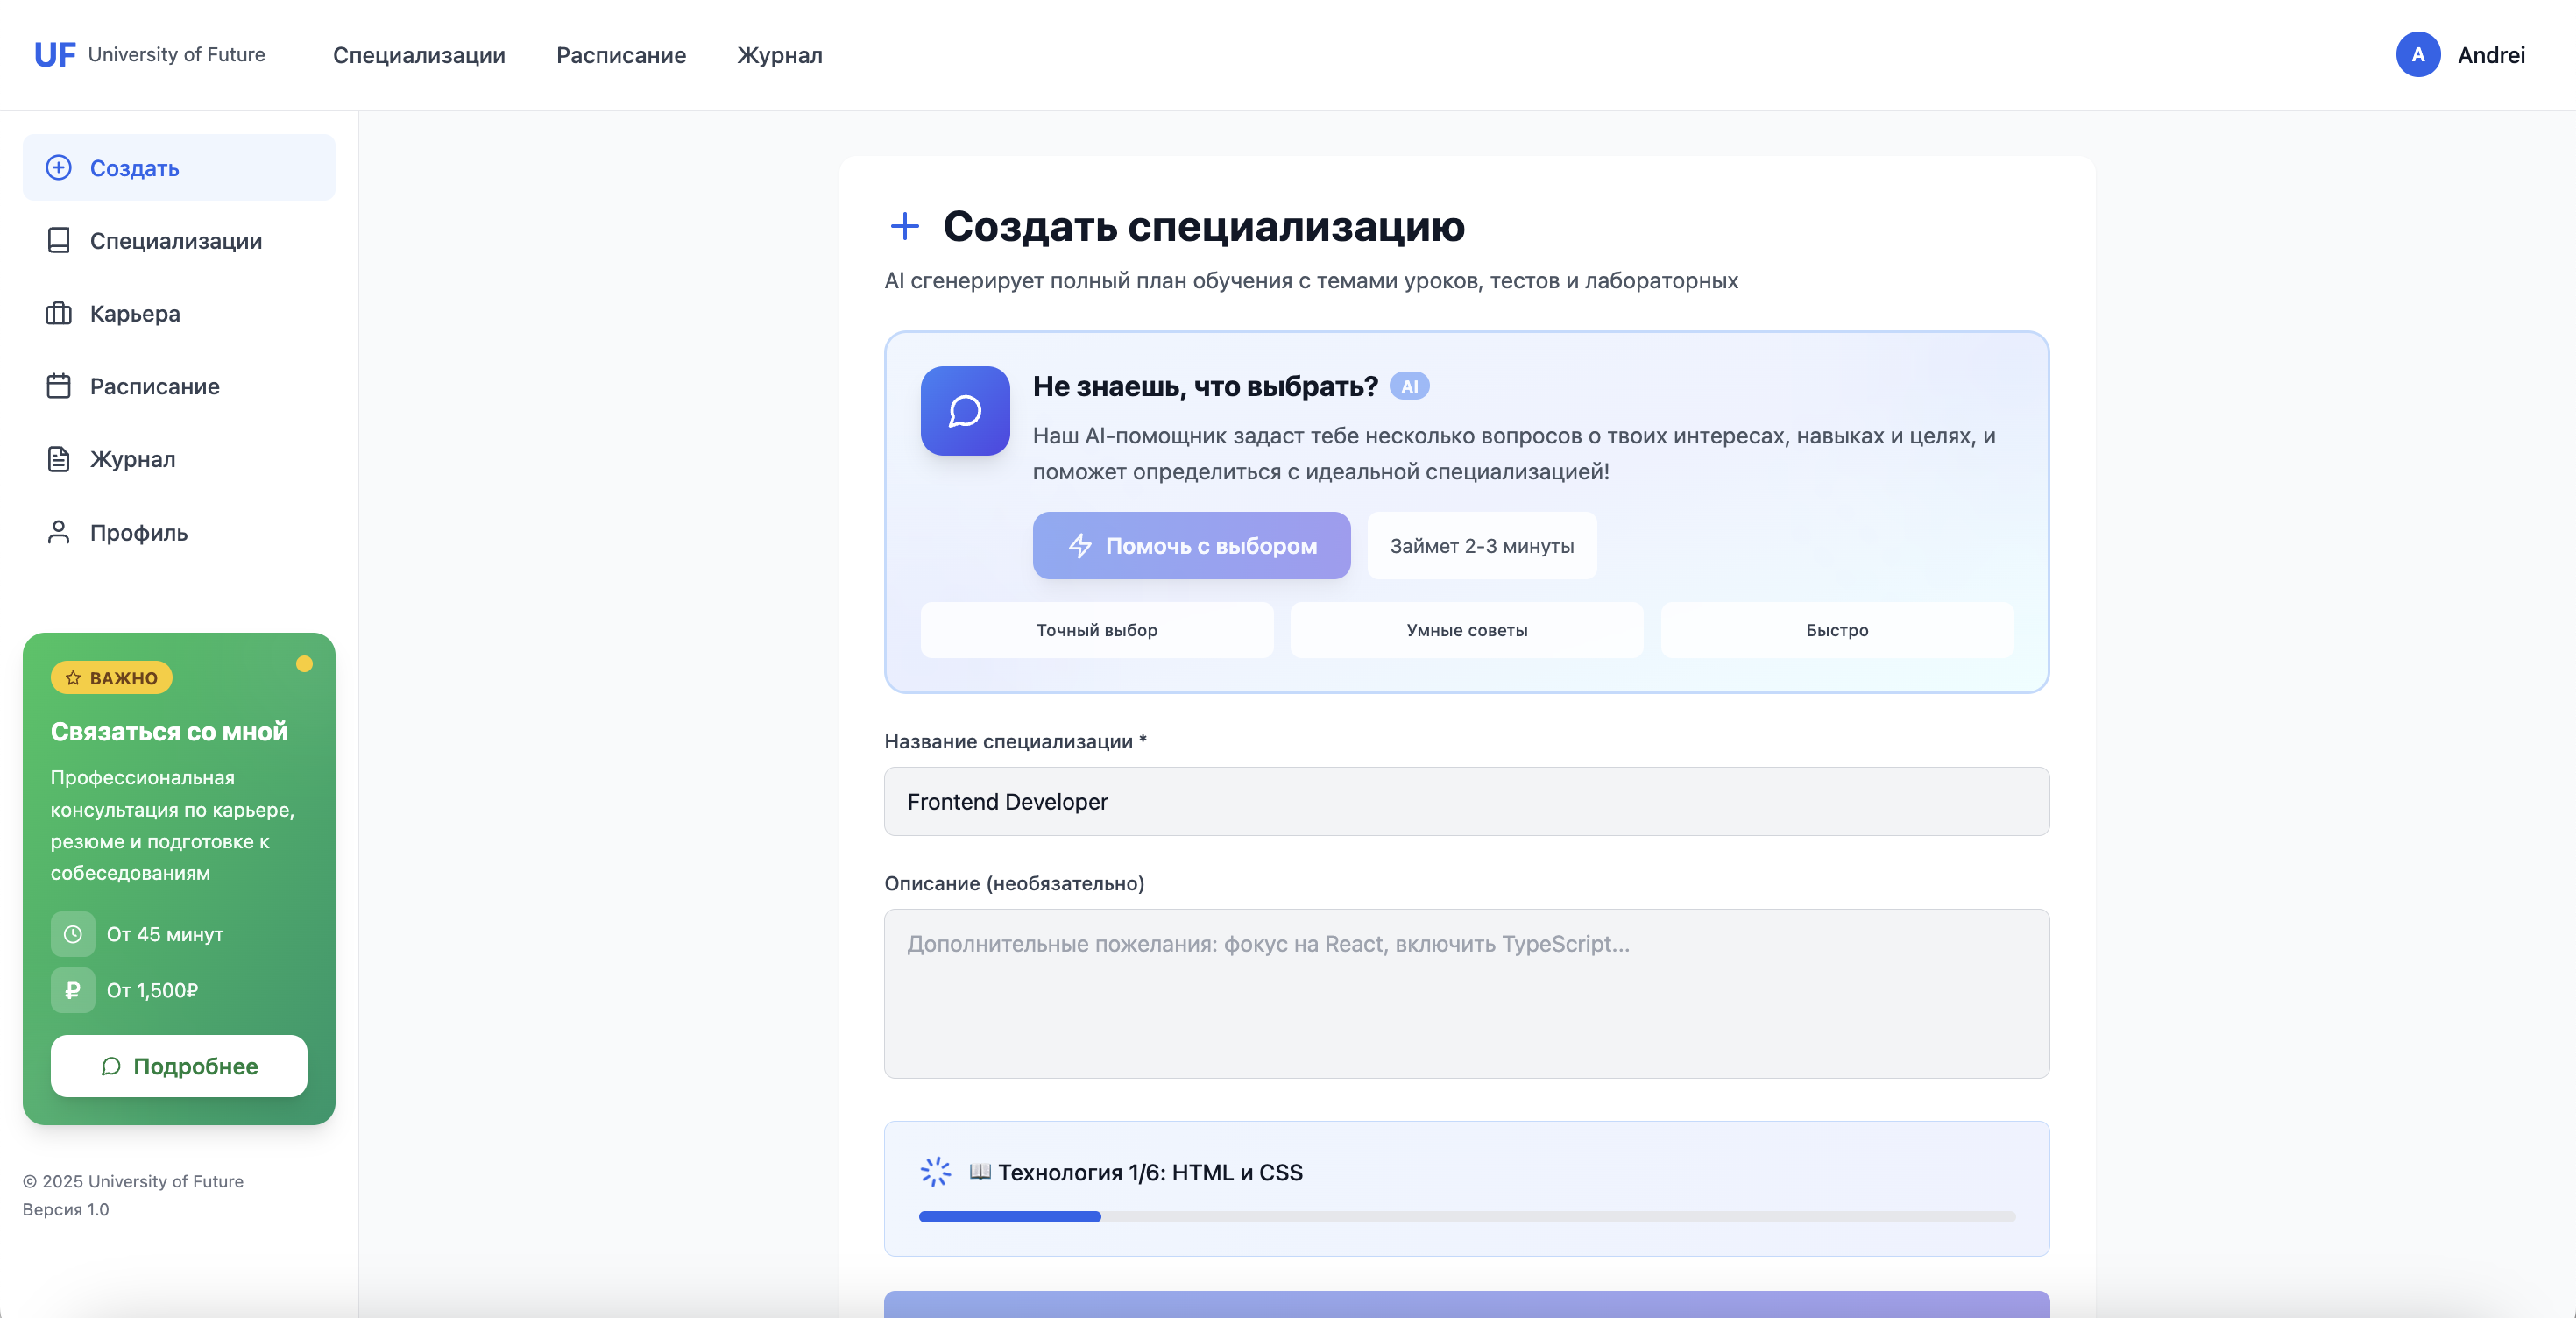Click the lightning bolt icon in Помочь с выбором
This screenshot has width=2576, height=1318.
(1080, 546)
